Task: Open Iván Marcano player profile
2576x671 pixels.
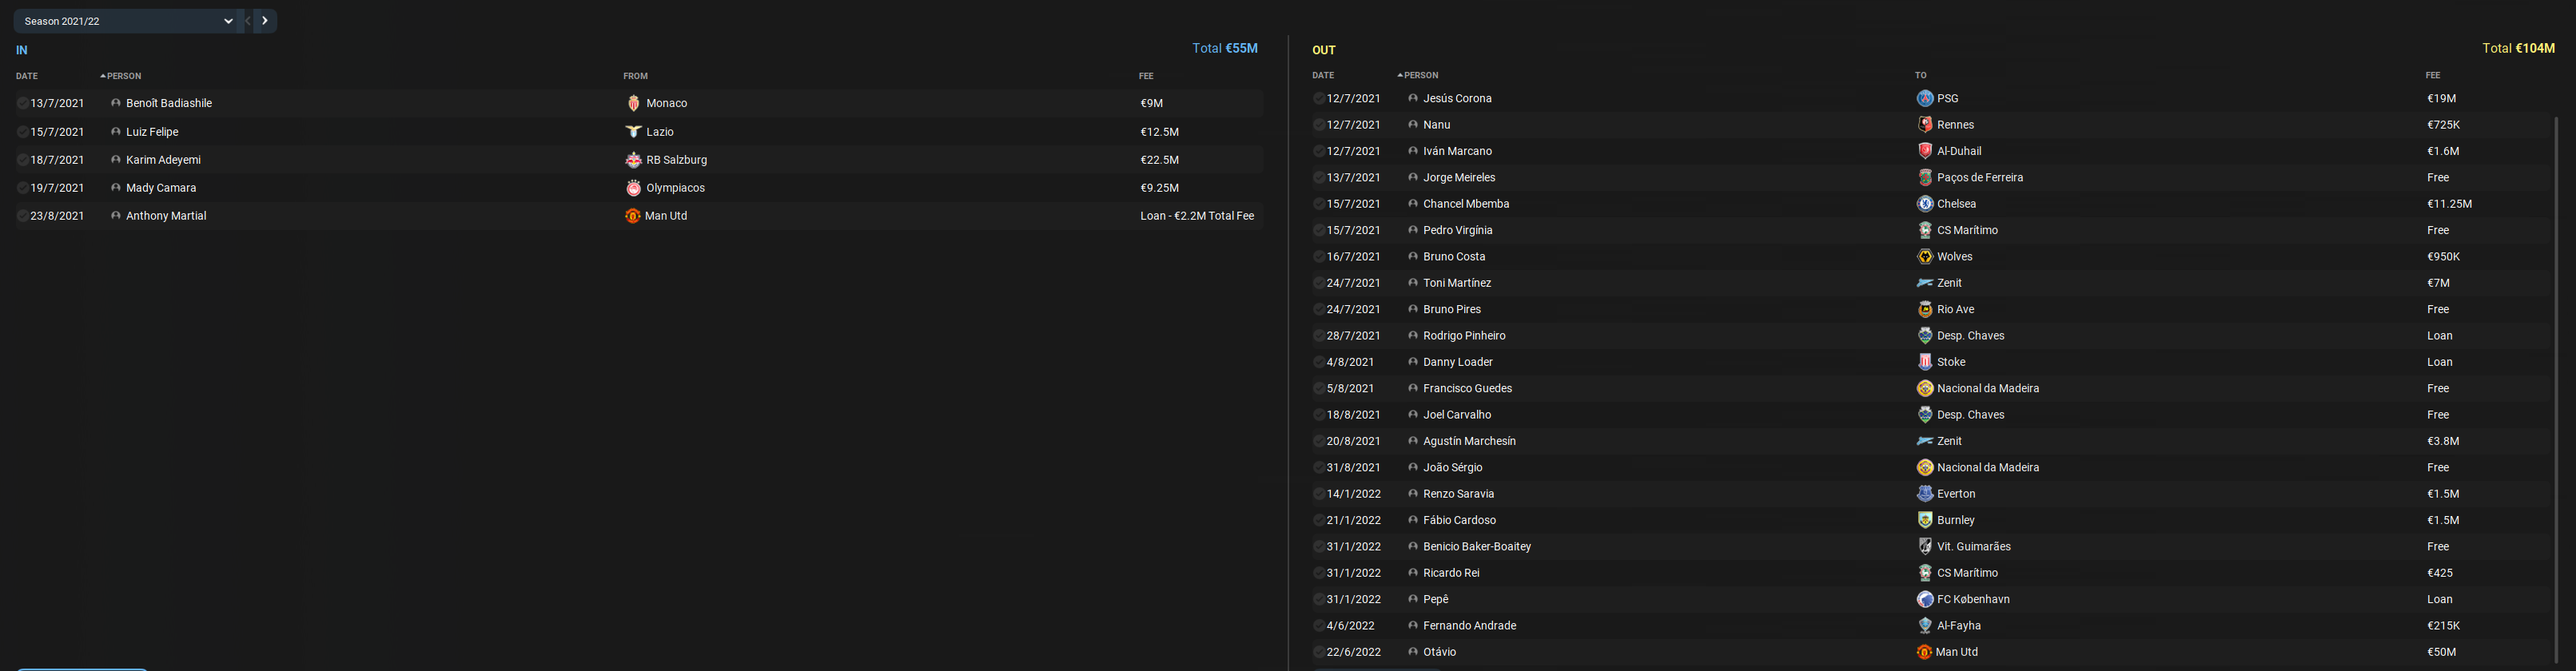Action: pos(1457,151)
